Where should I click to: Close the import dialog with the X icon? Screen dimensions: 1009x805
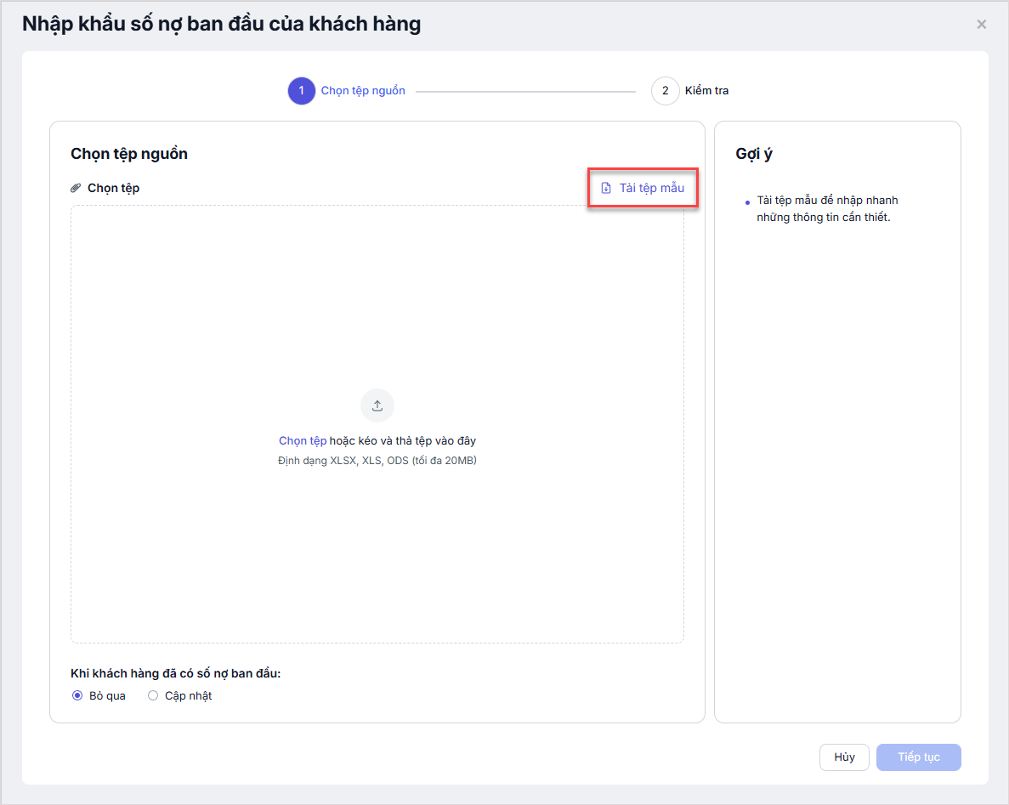[x=982, y=25]
